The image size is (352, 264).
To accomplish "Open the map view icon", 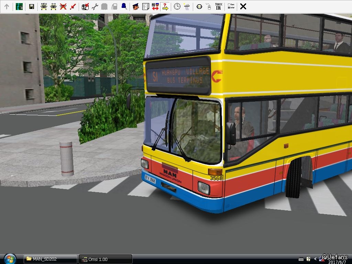I will point(19,7).
